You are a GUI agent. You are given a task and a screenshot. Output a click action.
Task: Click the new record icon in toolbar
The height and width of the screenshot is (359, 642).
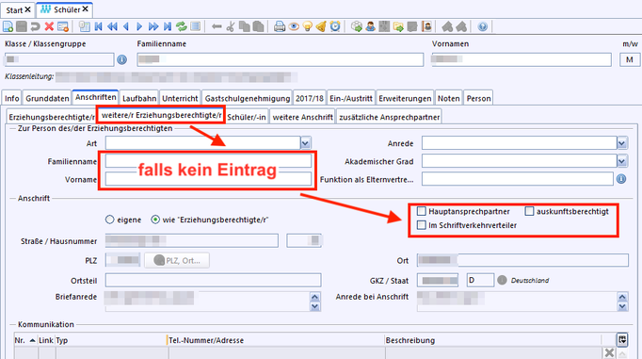tap(8, 26)
